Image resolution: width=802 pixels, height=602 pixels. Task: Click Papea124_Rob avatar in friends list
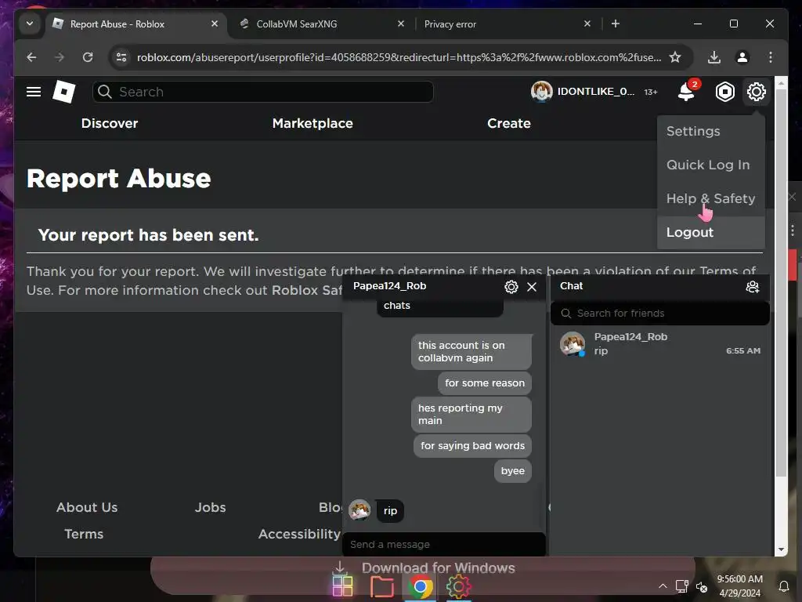573,343
